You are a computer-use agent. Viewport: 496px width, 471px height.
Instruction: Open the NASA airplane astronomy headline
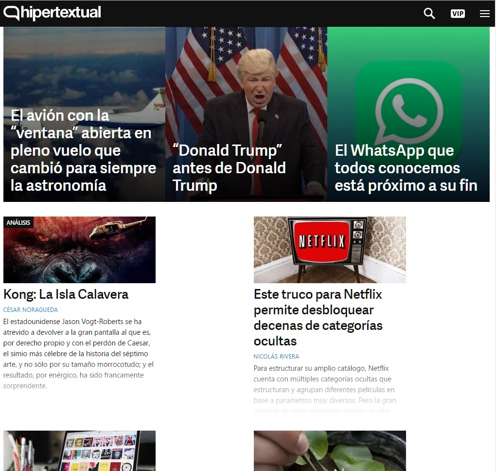pyautogui.click(x=83, y=150)
